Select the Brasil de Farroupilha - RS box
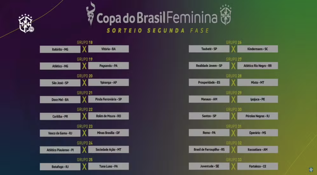The height and width of the screenshot is (175, 317). [x=209, y=150]
